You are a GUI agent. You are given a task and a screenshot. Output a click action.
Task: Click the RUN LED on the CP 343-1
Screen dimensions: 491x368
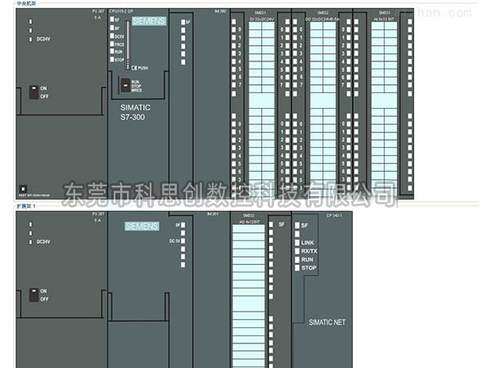tap(297, 259)
